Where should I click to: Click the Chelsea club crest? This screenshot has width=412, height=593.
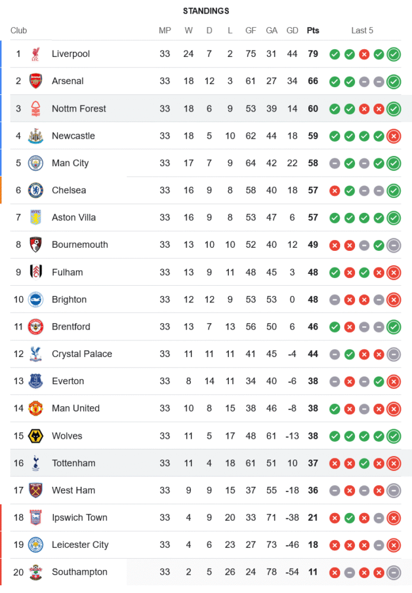[x=36, y=190]
